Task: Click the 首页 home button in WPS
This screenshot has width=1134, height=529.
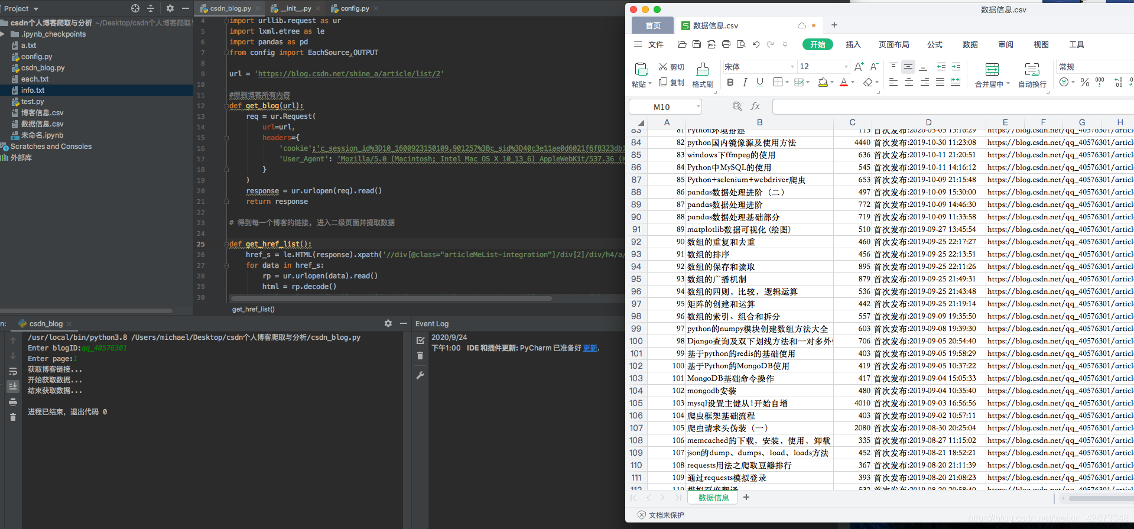Action: (x=653, y=25)
